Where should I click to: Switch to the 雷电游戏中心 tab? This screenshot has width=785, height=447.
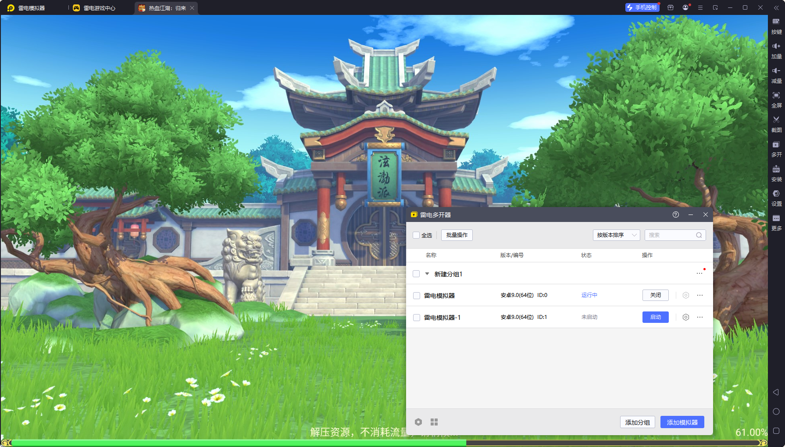[94, 8]
